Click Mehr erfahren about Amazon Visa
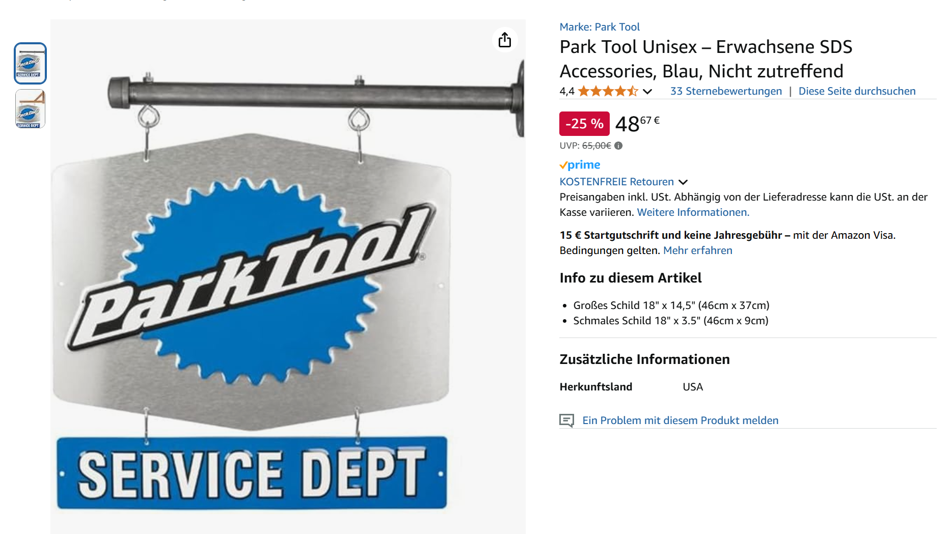The image size is (950, 534). [697, 250]
